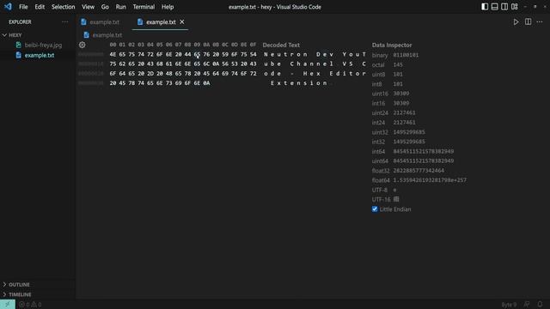
Task: Open notifications bell in status bar
Action: pyautogui.click(x=540, y=304)
